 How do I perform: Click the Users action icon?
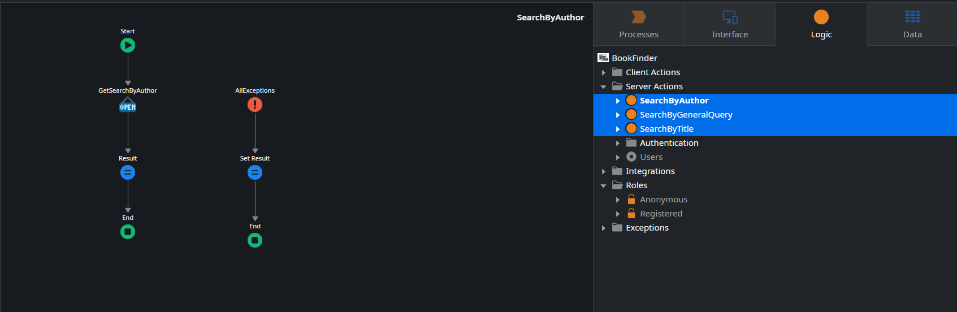point(631,157)
